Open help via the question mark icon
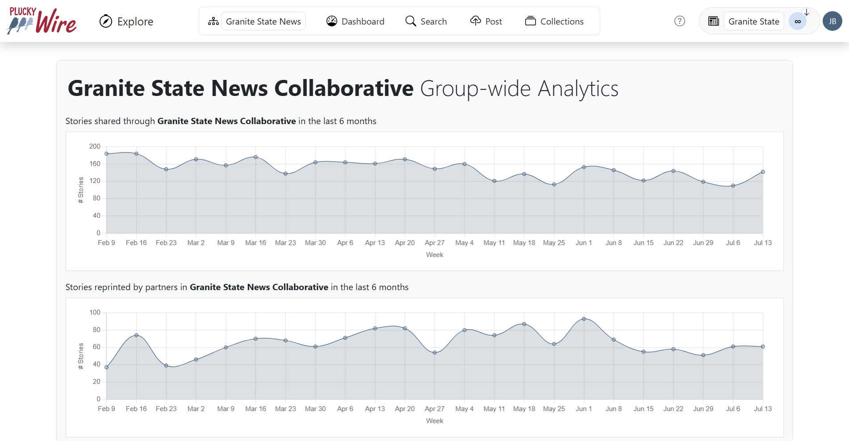The height and width of the screenshot is (441, 849). [679, 21]
